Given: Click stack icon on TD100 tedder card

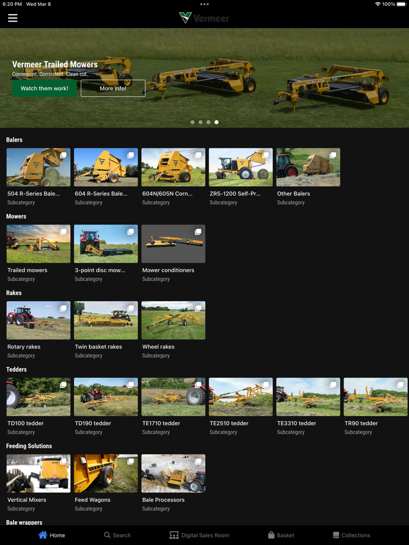Looking at the screenshot, I should (63, 385).
